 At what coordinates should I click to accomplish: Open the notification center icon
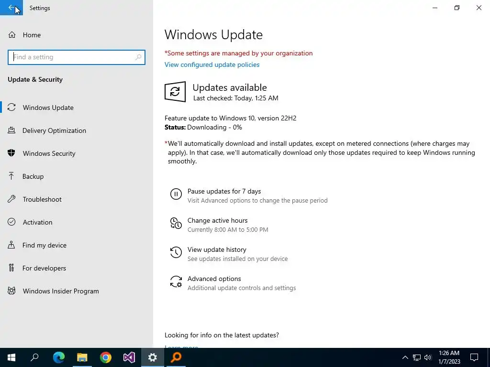474,357
